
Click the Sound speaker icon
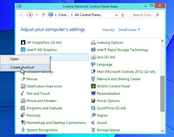(93, 122)
